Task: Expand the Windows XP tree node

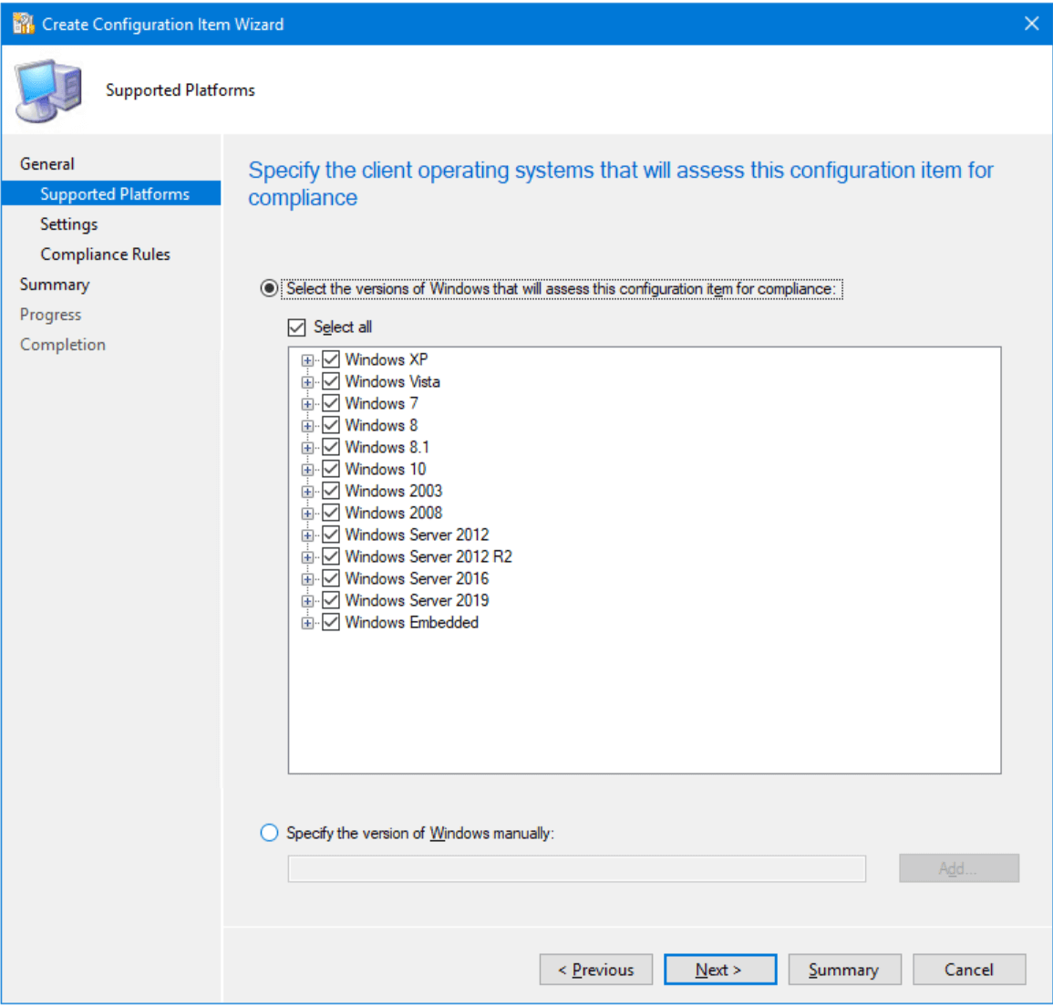Action: click(x=307, y=360)
